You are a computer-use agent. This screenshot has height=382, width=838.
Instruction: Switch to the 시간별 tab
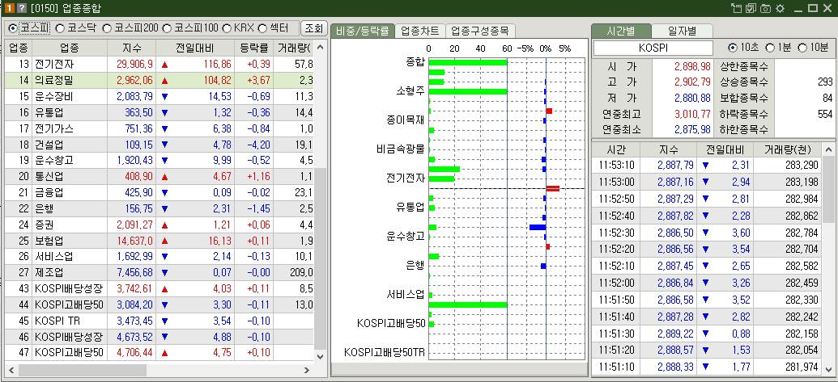pyautogui.click(x=622, y=31)
